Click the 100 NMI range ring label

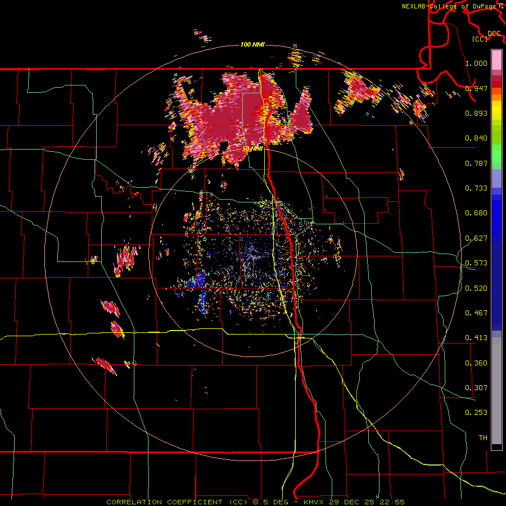tap(252, 44)
